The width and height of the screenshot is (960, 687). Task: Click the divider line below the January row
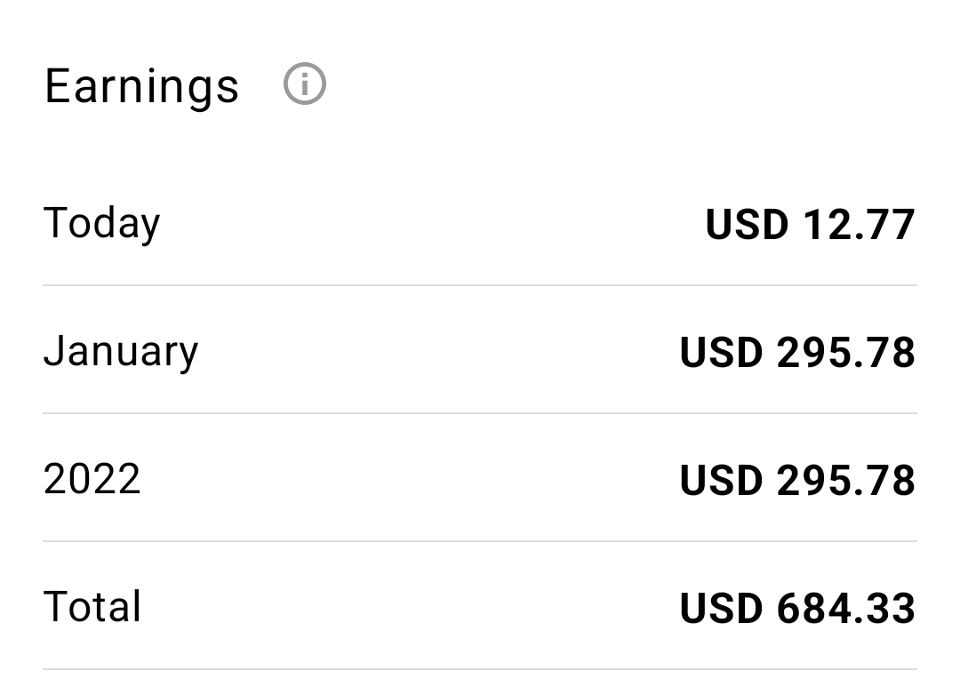[480, 413]
